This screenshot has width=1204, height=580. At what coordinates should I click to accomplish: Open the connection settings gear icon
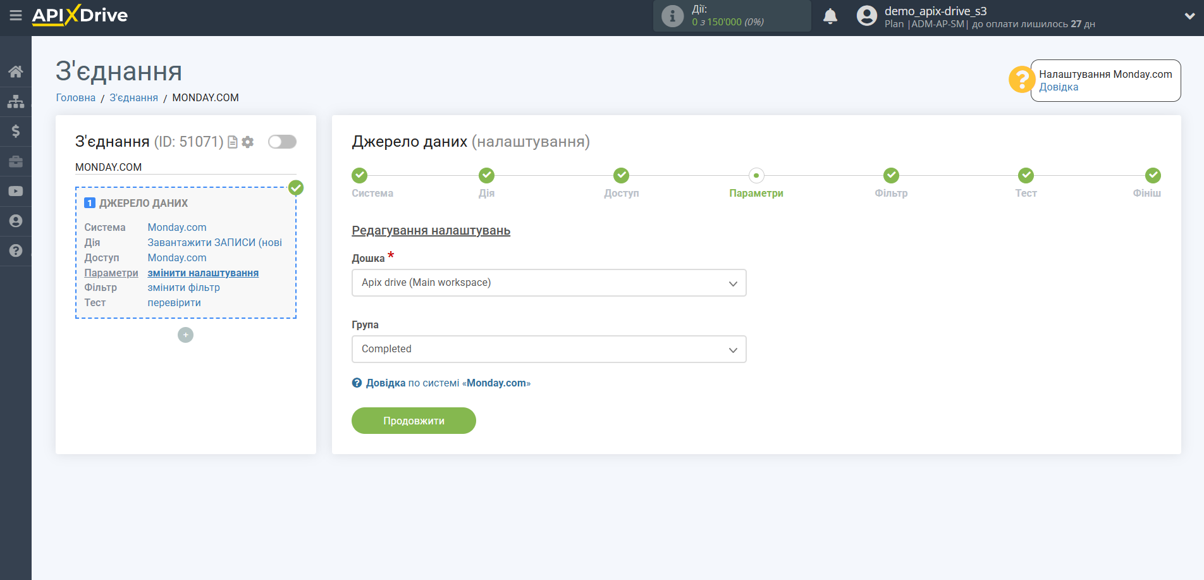[248, 142]
